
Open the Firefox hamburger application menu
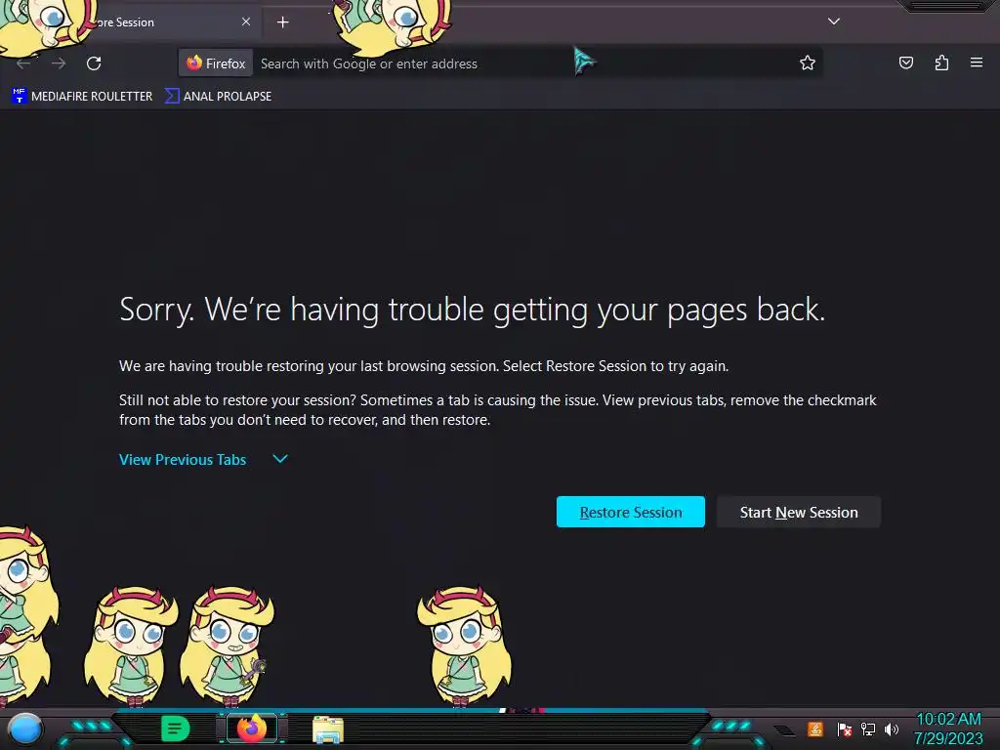[x=977, y=62]
